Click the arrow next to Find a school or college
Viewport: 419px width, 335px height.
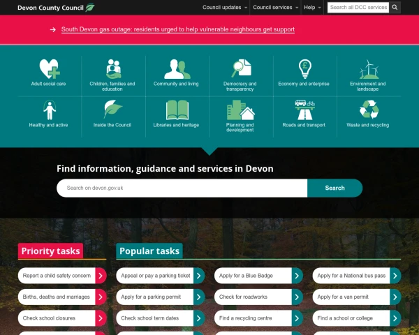[395, 318]
